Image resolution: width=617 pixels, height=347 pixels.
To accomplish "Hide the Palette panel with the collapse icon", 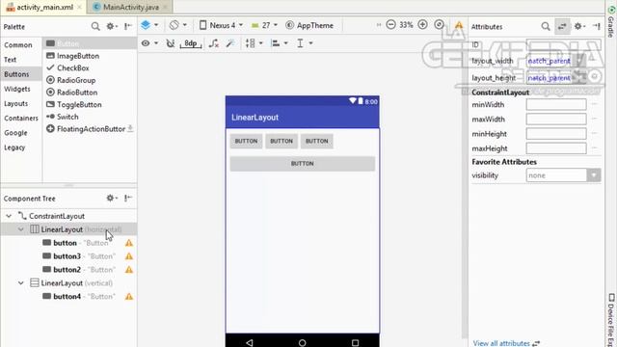I will tap(128, 26).
